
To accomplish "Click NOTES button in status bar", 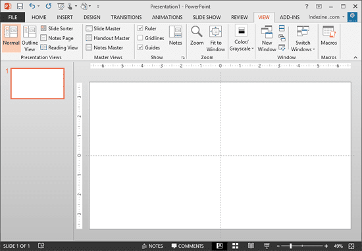I will (153, 246).
